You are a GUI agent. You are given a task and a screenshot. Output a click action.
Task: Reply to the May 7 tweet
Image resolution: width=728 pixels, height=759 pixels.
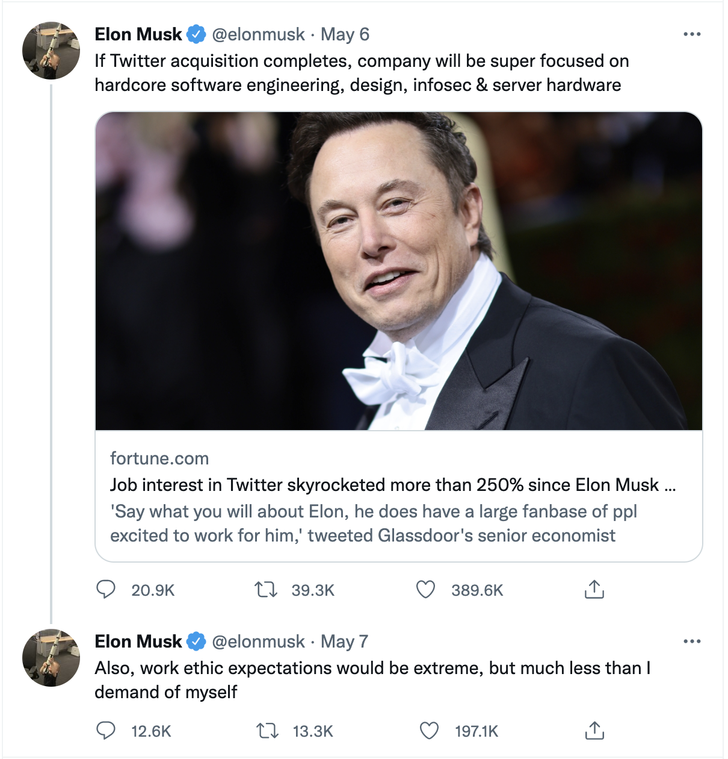click(106, 731)
